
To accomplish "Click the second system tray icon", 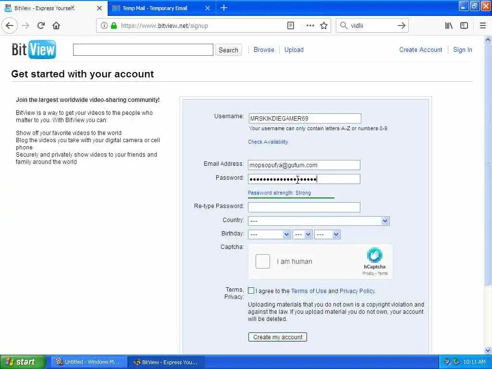I will pos(456,362).
